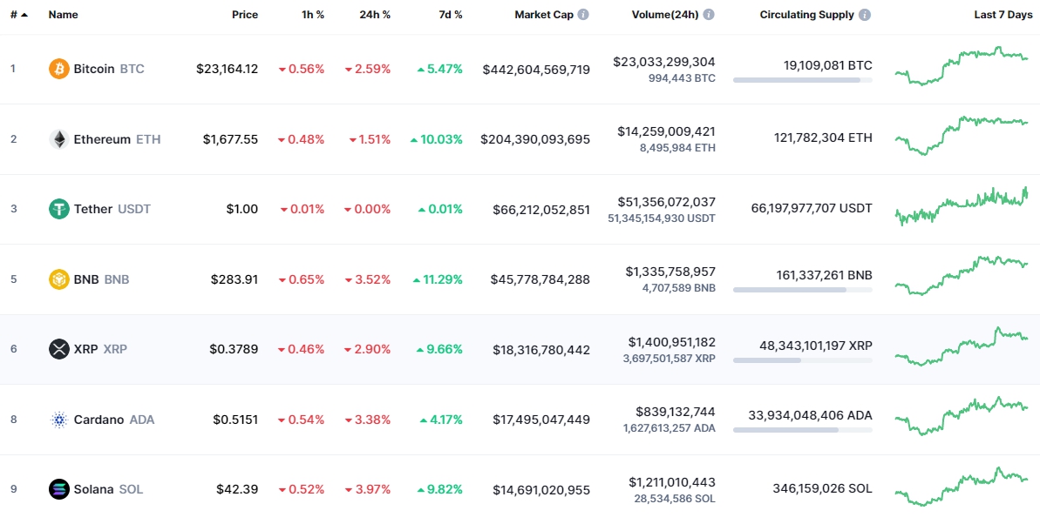The height and width of the screenshot is (524, 1040).
Task: Click Tether market cap $66,212,052,851
Action: [541, 209]
